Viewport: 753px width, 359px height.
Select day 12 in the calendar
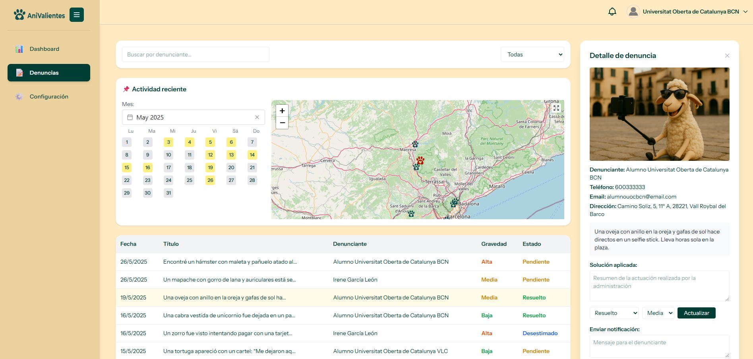pos(210,155)
